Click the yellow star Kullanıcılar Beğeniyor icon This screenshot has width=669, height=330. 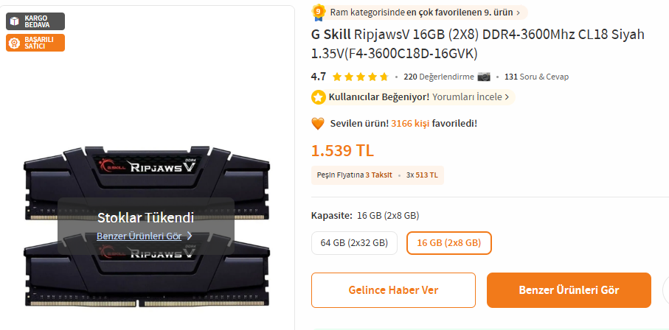tap(318, 97)
